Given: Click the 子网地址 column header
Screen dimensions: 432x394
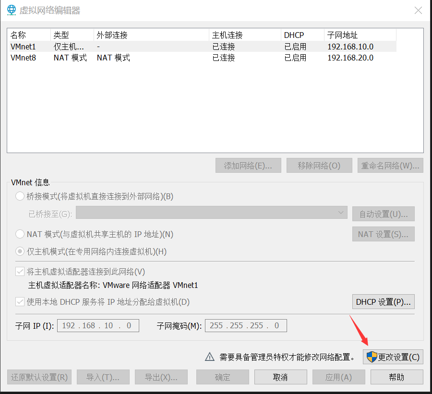Looking at the screenshot, I should 360,35.
